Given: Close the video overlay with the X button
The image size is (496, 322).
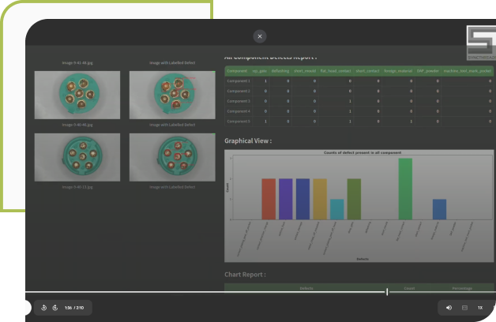Looking at the screenshot, I should click(x=260, y=36).
